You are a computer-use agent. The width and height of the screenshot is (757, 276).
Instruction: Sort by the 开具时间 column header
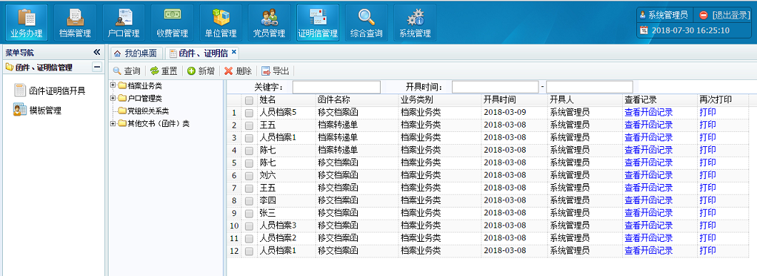click(513, 100)
